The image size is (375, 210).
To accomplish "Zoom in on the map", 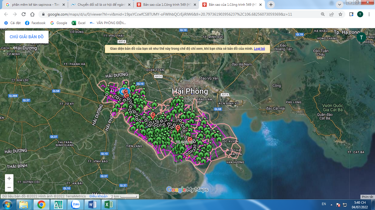I will point(9,179).
